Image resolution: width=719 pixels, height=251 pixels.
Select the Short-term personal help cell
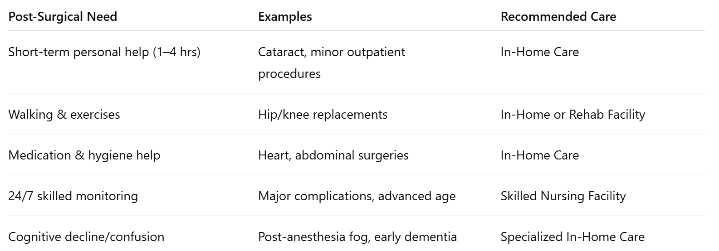tap(104, 52)
